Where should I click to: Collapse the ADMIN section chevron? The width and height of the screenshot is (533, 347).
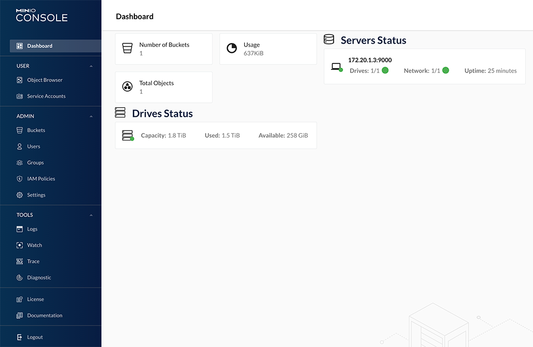pos(91,116)
